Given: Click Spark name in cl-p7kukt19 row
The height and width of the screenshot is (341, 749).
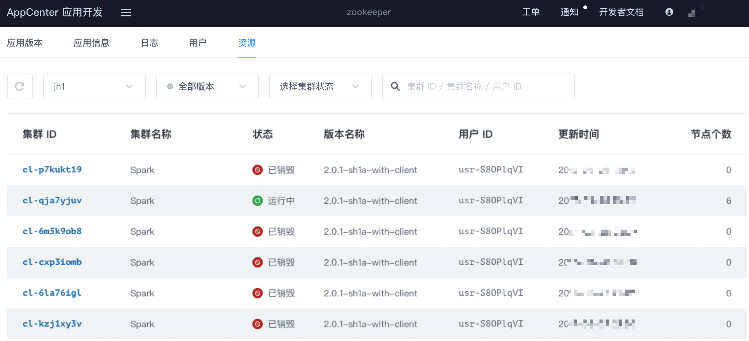Looking at the screenshot, I should 142,170.
